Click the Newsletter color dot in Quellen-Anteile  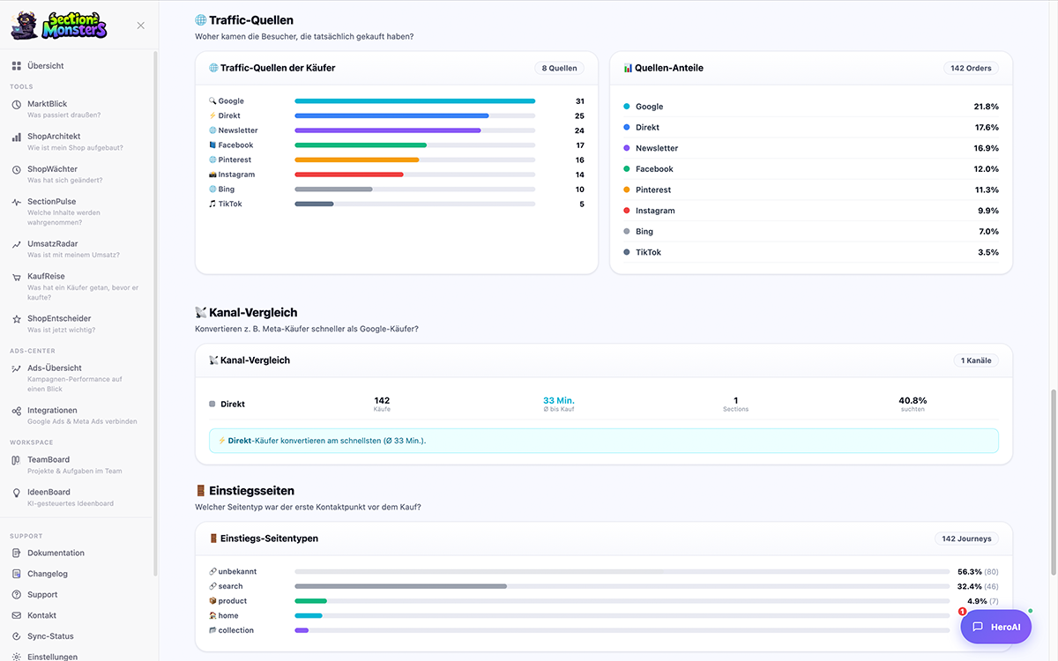[x=627, y=148]
